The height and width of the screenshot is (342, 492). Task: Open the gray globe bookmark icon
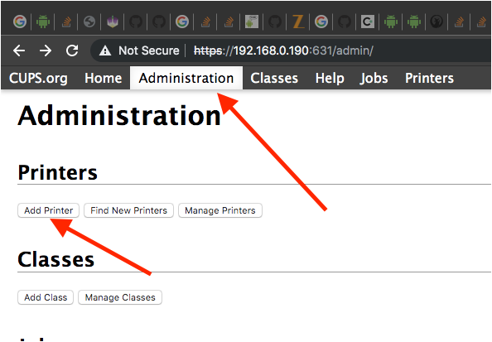89,22
